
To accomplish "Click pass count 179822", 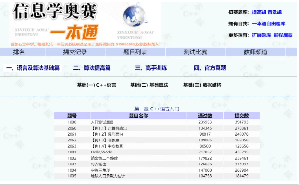I will click(205, 158).
